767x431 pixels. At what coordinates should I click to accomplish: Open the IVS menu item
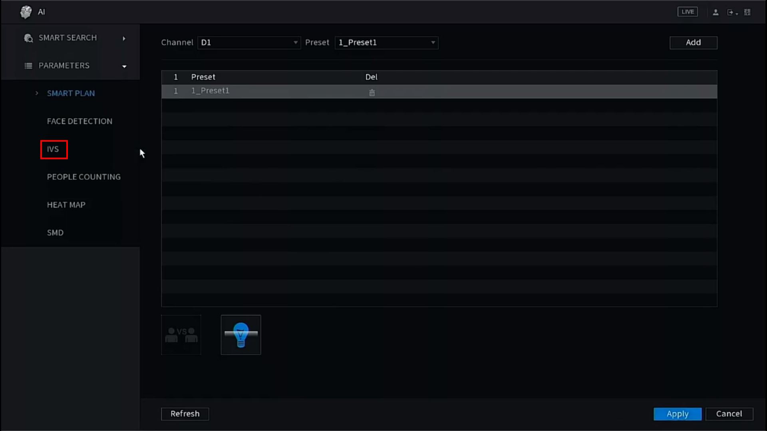pos(53,149)
